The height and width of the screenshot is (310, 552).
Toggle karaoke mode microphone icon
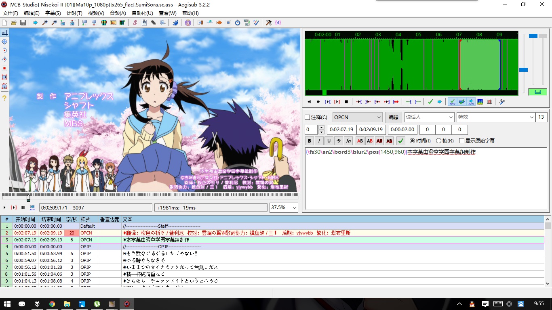point(501,102)
